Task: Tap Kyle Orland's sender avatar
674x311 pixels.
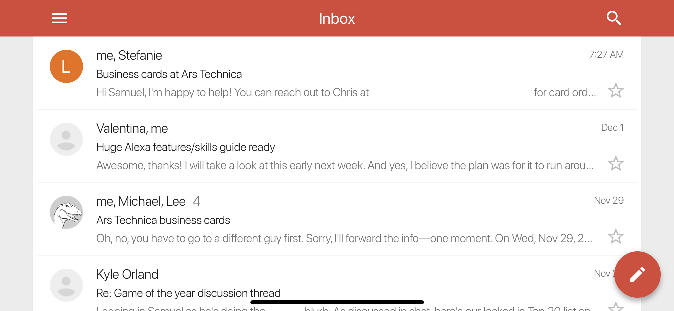Action: (x=66, y=285)
